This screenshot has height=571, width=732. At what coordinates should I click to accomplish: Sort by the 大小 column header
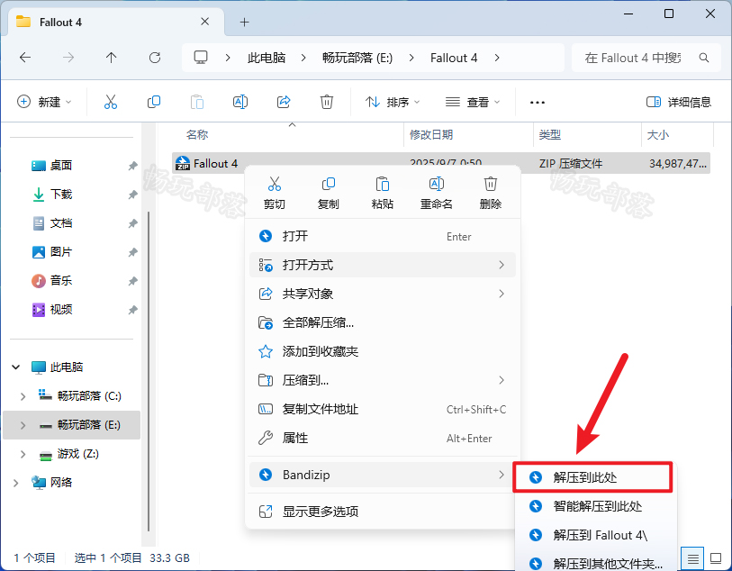click(x=658, y=135)
